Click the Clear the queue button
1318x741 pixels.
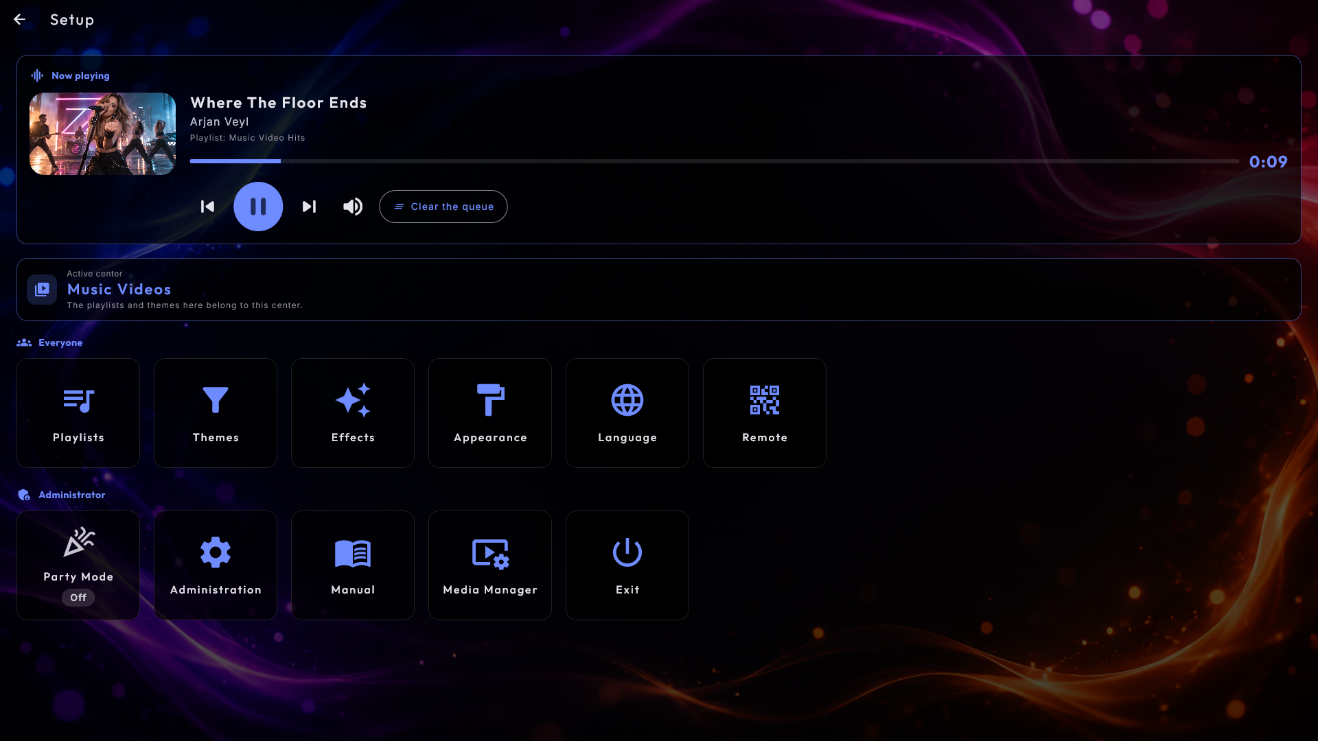pyautogui.click(x=443, y=207)
